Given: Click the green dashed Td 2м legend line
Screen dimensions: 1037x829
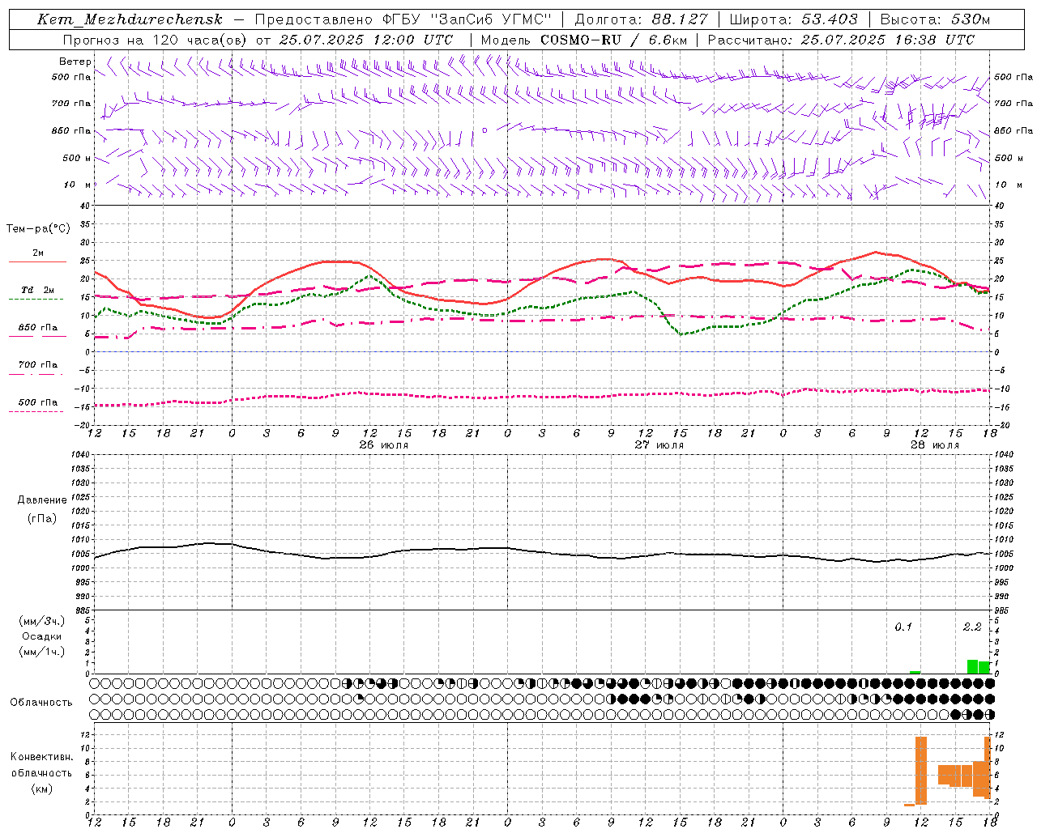Looking at the screenshot, I should 36,299.
